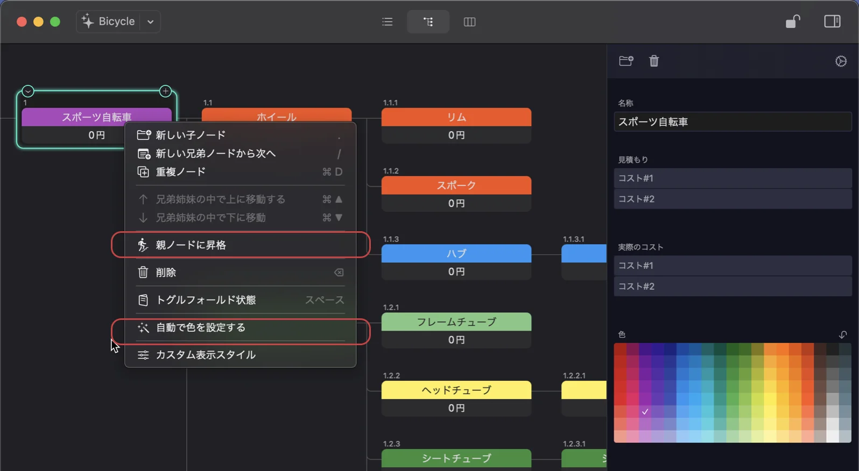859x471 pixels.
Task: Toggle the unlock padlock icon
Action: click(x=793, y=22)
